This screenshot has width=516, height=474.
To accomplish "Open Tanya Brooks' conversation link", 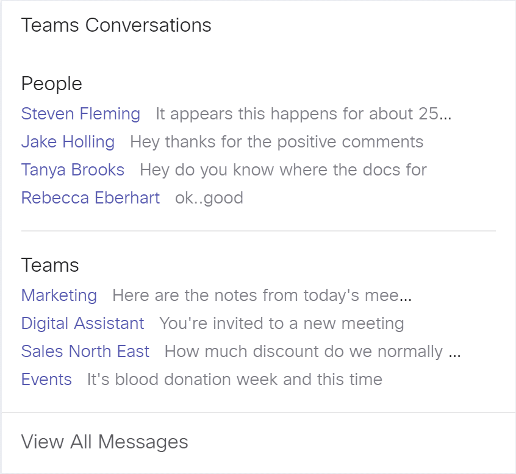I will point(73,169).
